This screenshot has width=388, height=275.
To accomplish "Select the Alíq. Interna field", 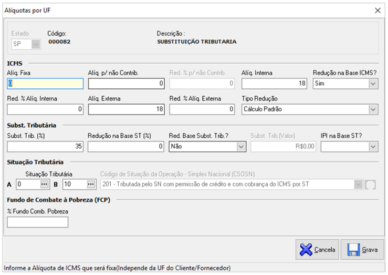I will pyautogui.click(x=274, y=84).
